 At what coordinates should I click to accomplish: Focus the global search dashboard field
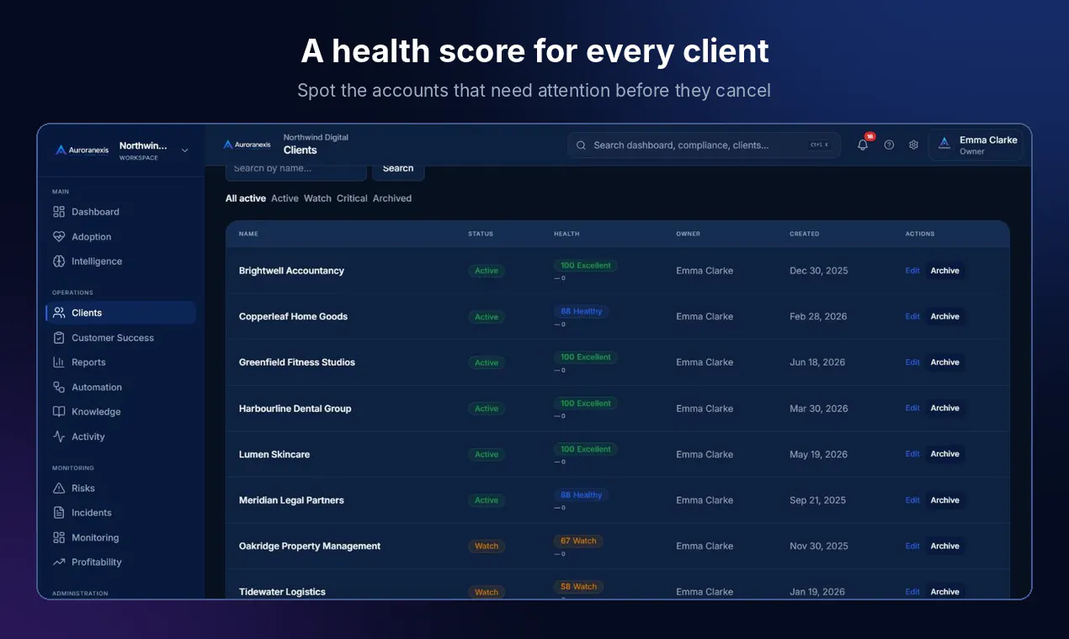click(x=704, y=145)
